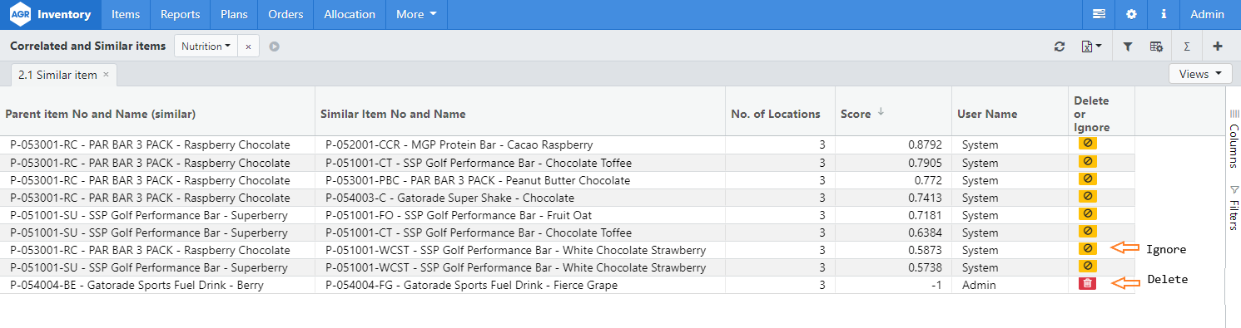The width and height of the screenshot is (1241, 328).
Task: Ignore the Gatorade Super Shake row
Action: (x=1087, y=197)
